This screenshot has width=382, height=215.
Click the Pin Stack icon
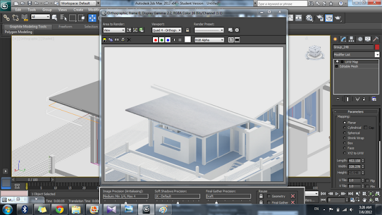pos(338,99)
